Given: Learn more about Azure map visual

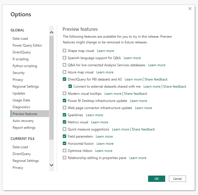Looking at the screenshot, I should point(105,72).
